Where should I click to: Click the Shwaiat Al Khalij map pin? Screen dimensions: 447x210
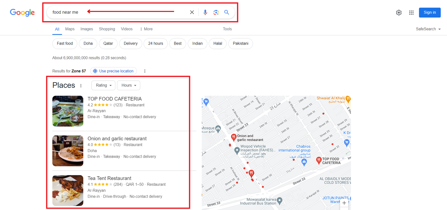348,99
